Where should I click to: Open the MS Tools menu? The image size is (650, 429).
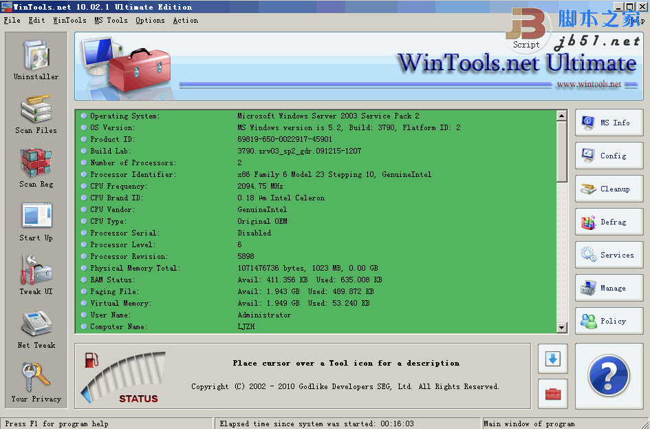[111, 21]
